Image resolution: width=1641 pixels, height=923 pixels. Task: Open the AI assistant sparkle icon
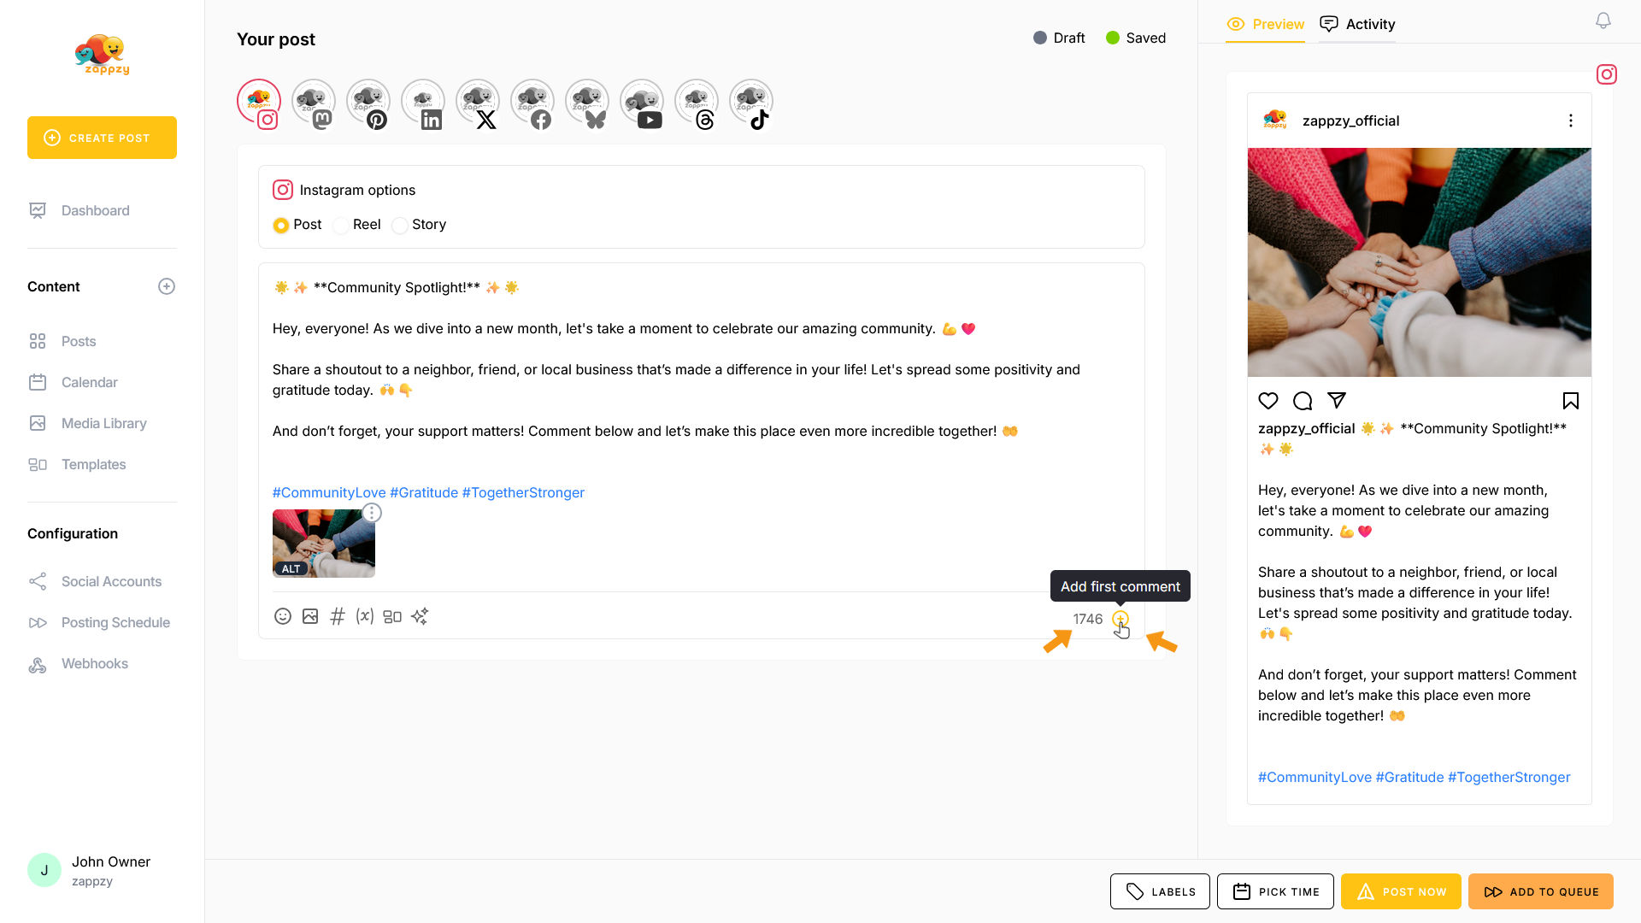pos(420,616)
